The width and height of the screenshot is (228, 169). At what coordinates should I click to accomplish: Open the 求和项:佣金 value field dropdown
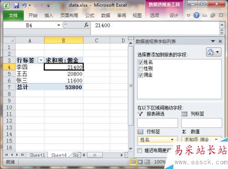(x=216, y=139)
